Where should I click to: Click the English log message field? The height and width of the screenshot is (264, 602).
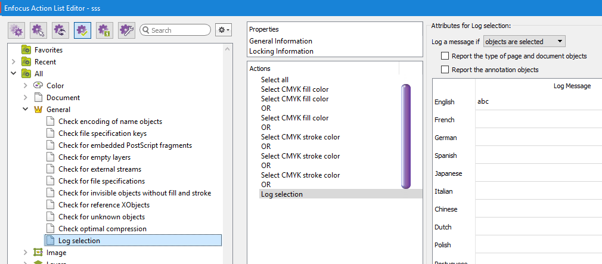pos(539,102)
